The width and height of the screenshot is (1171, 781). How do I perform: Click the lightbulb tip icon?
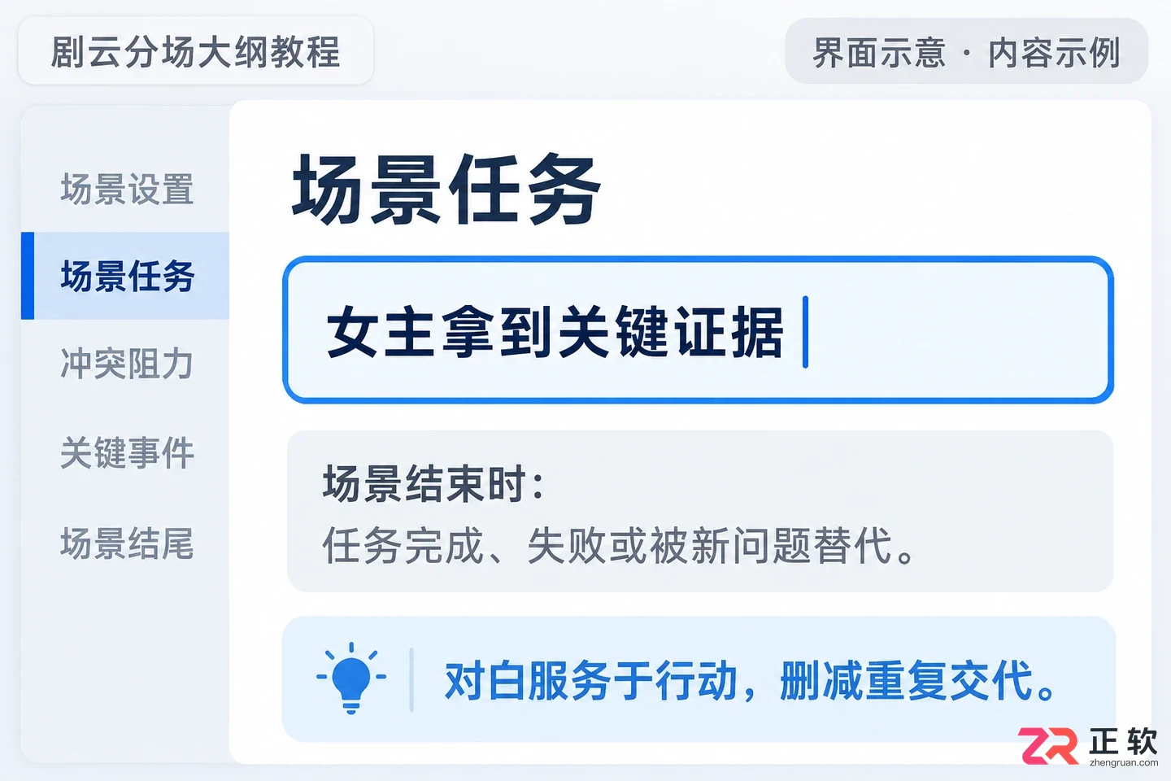[x=351, y=678]
